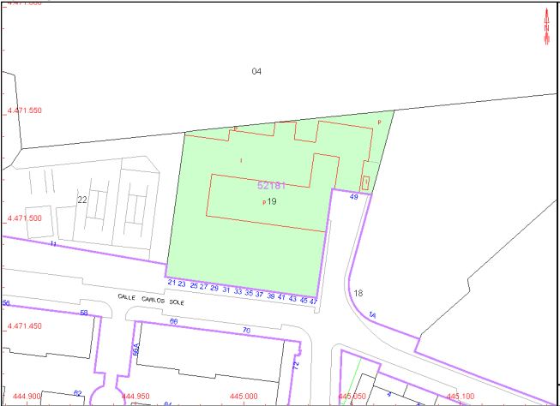Click street number 72 at building corner
Viewport: 560px width, 406px height.
(295, 366)
